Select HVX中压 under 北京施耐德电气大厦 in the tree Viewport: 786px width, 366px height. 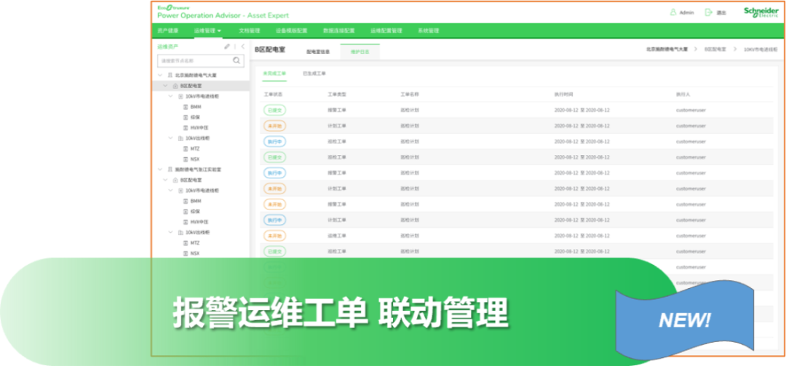click(x=199, y=128)
